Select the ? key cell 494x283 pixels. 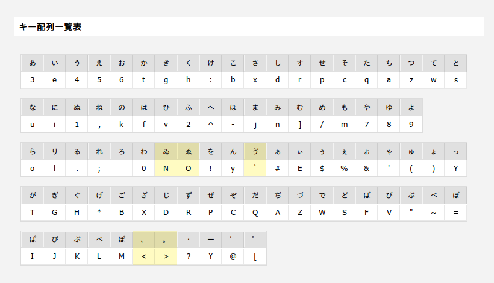189,257
